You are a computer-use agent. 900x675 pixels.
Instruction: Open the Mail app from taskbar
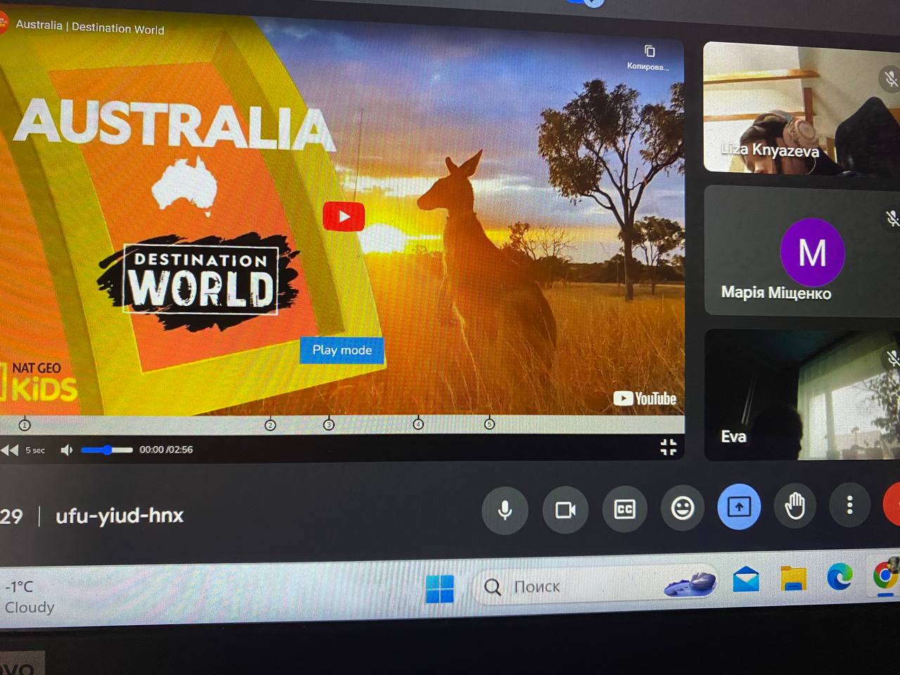tap(745, 580)
